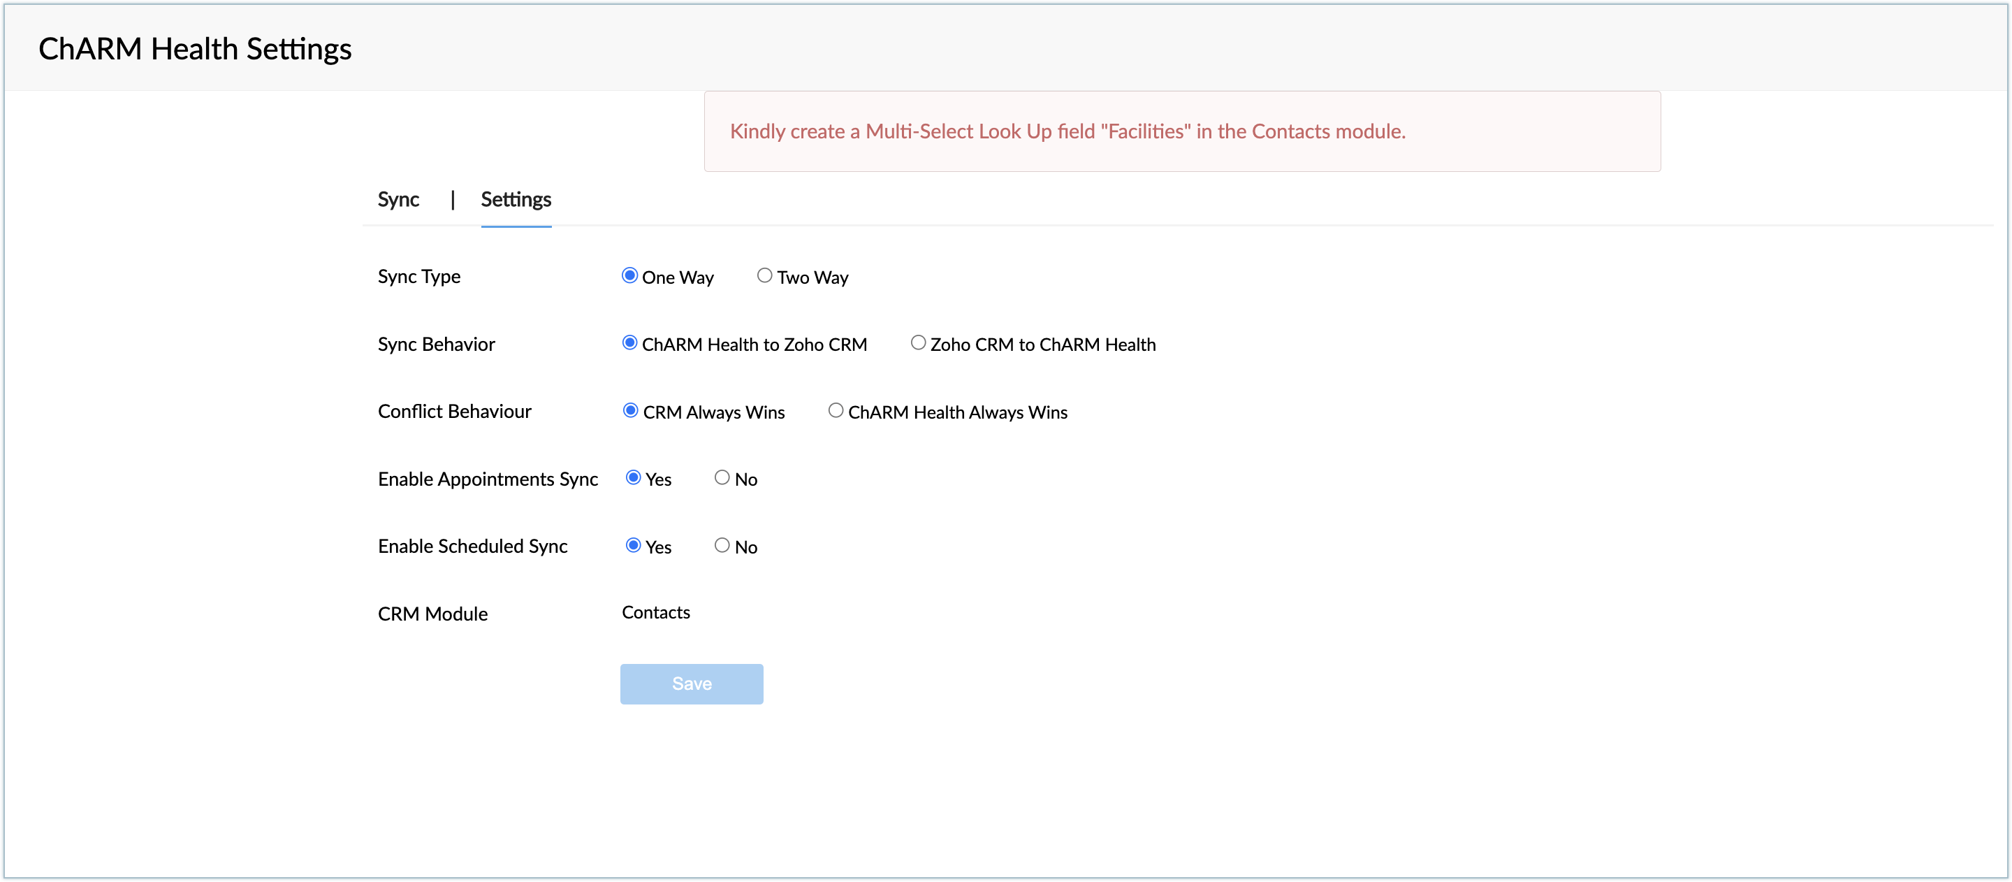Viewport: 2012px width, 882px height.
Task: Select the One Way sync type
Action: [629, 276]
